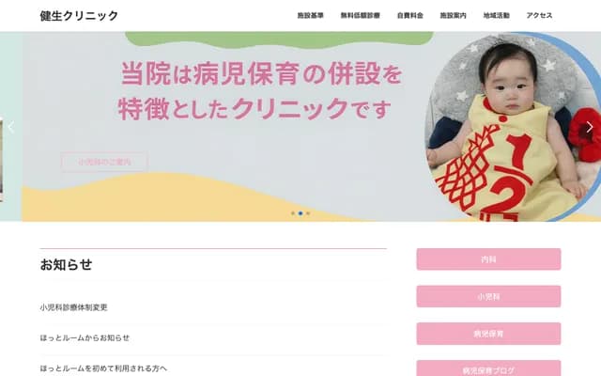
Task: Open the アクセス menu item
Action: click(x=539, y=16)
